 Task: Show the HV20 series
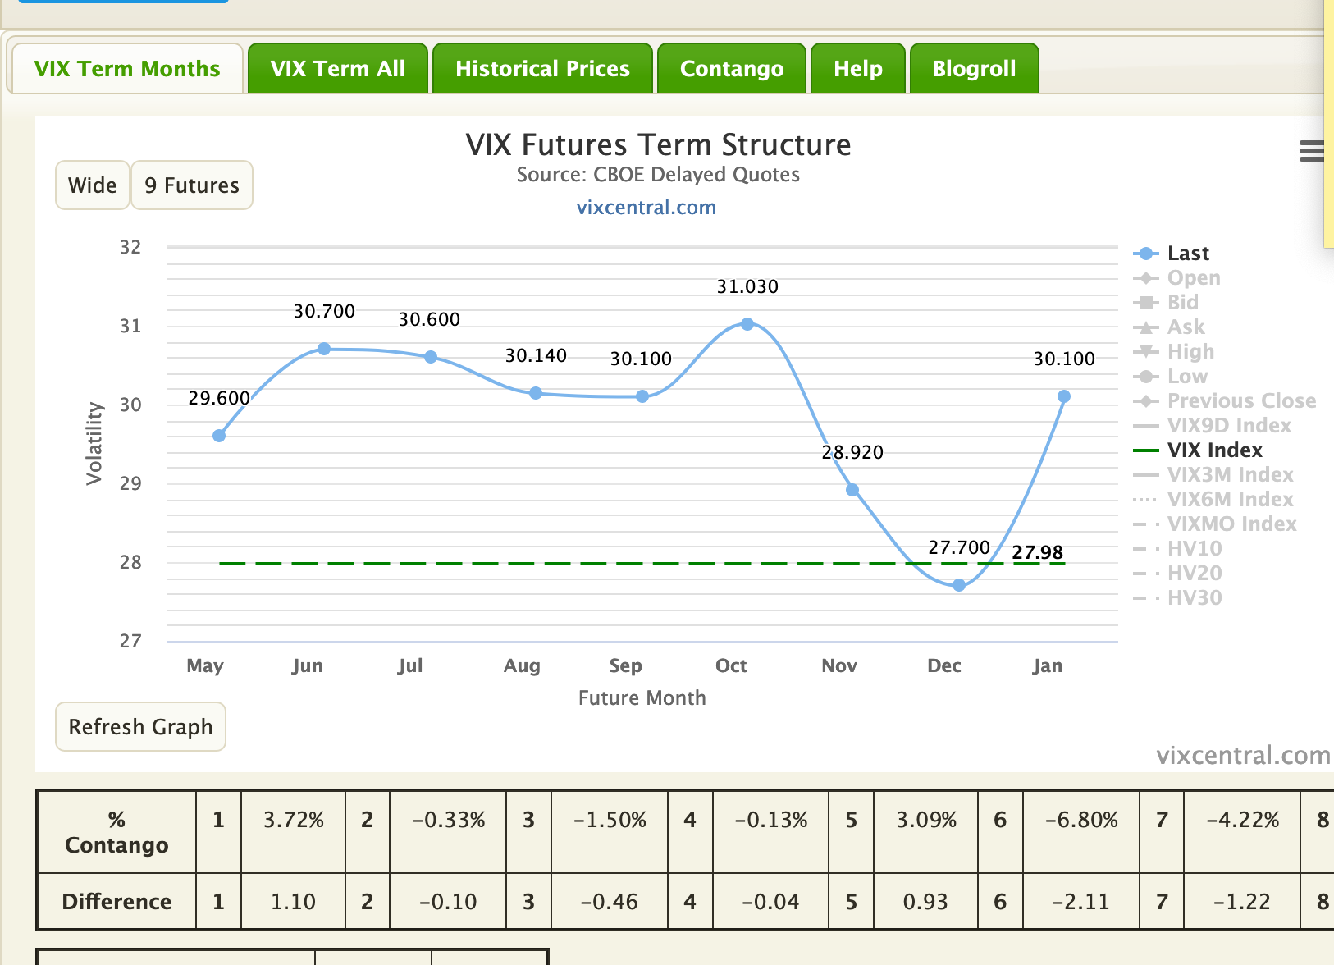pyautogui.click(x=1178, y=574)
